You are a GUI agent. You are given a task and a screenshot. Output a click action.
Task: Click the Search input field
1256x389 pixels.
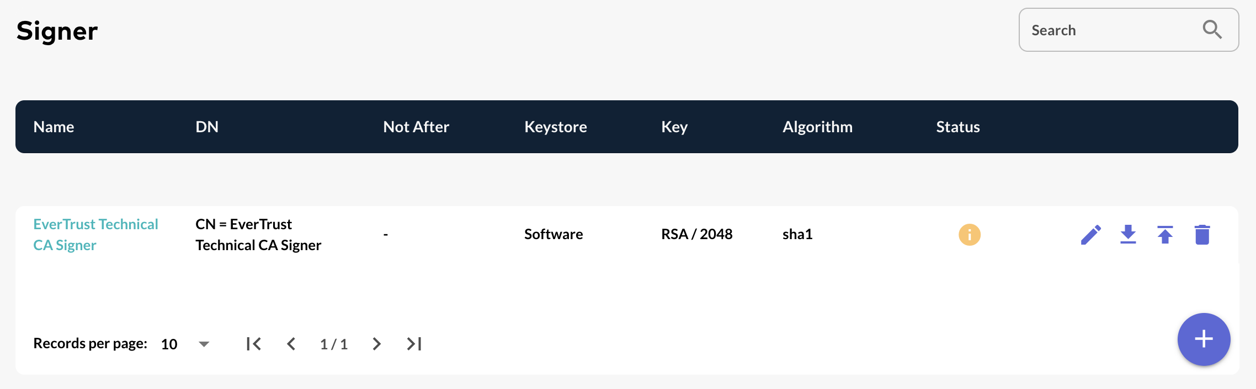(x=1109, y=30)
